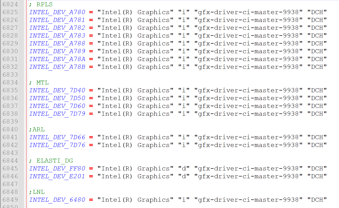Click the red equals sign on the INTEL_DEV_7D79 line
Viewport: 339px width, 208px height.
pyautogui.click(x=91, y=114)
